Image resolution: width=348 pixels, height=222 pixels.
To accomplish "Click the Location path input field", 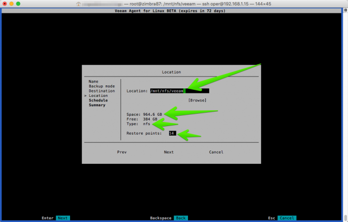I will tap(179, 91).
